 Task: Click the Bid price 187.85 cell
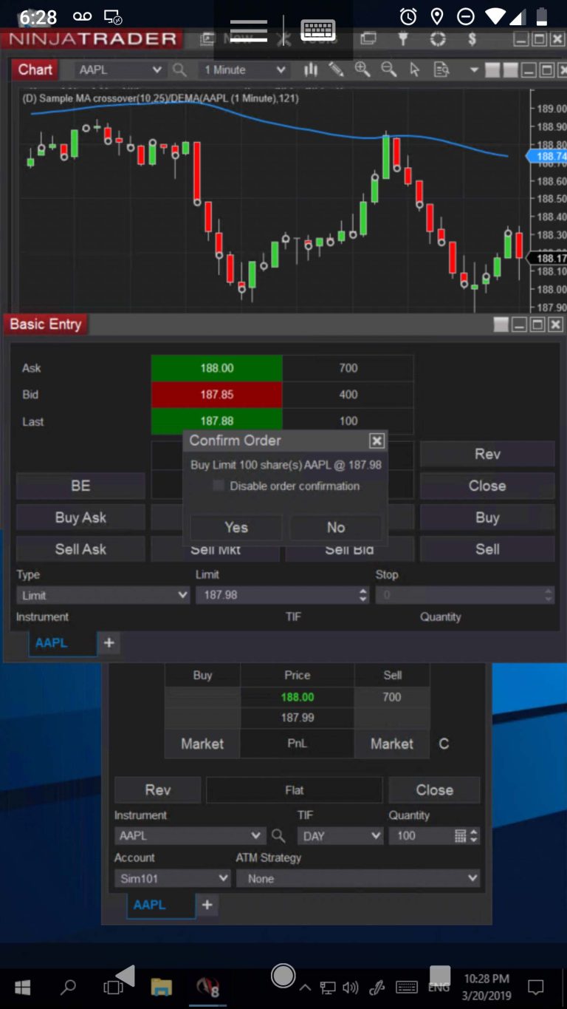216,395
